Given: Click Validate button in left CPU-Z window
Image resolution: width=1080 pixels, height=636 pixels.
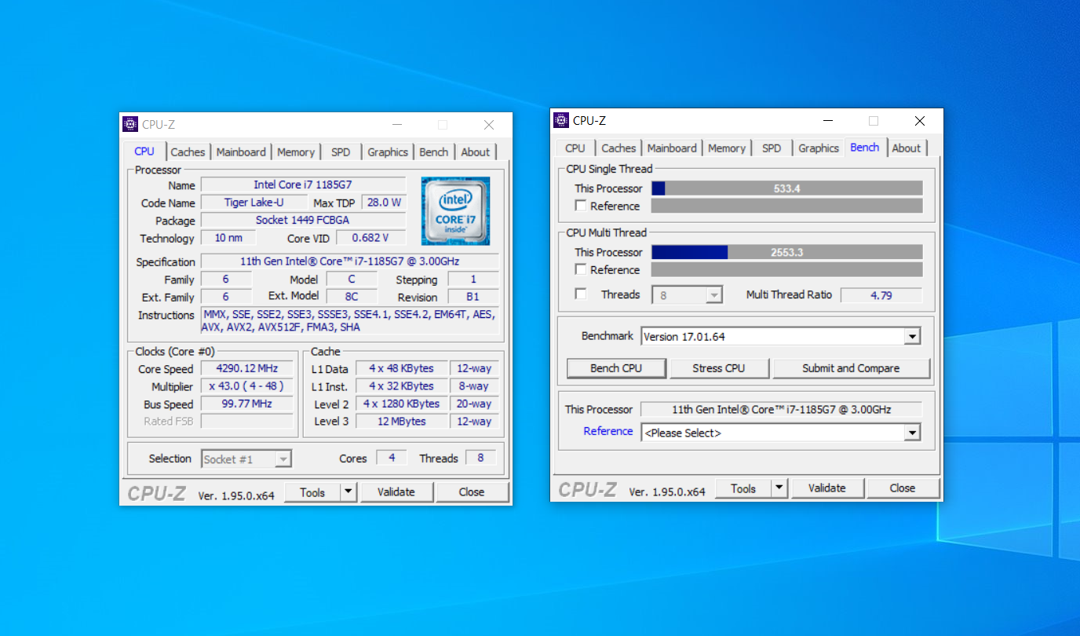Looking at the screenshot, I should tap(396, 492).
